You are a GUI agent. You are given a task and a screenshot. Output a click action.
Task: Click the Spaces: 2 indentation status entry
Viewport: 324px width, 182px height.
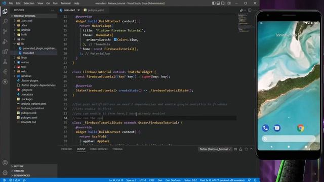tap(131, 180)
